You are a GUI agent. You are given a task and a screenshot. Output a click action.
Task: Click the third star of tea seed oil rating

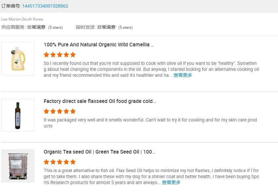tap(60, 162)
